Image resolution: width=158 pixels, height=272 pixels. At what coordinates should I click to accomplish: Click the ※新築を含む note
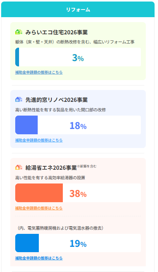(87, 166)
